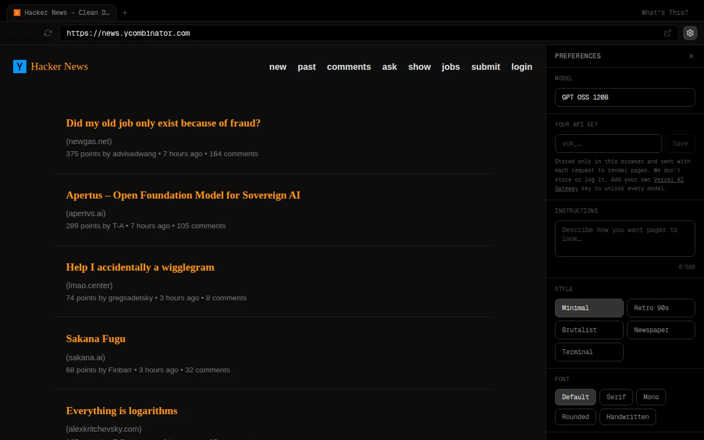Click the (newgas.net) domain text
This screenshot has height=440, width=704.
pyautogui.click(x=89, y=141)
